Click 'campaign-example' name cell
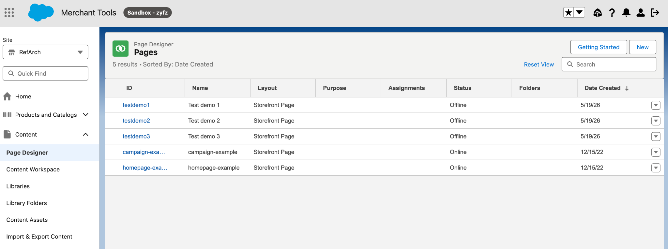The height and width of the screenshot is (249, 668). [213, 152]
